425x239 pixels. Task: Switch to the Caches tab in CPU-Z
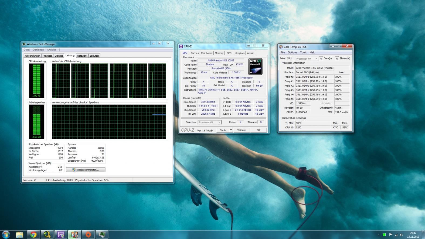coord(195,53)
